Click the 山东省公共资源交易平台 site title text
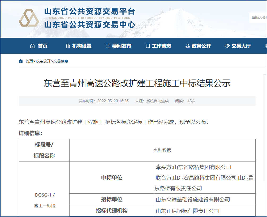This screenshot has width=267, height=217. tap(89, 11)
